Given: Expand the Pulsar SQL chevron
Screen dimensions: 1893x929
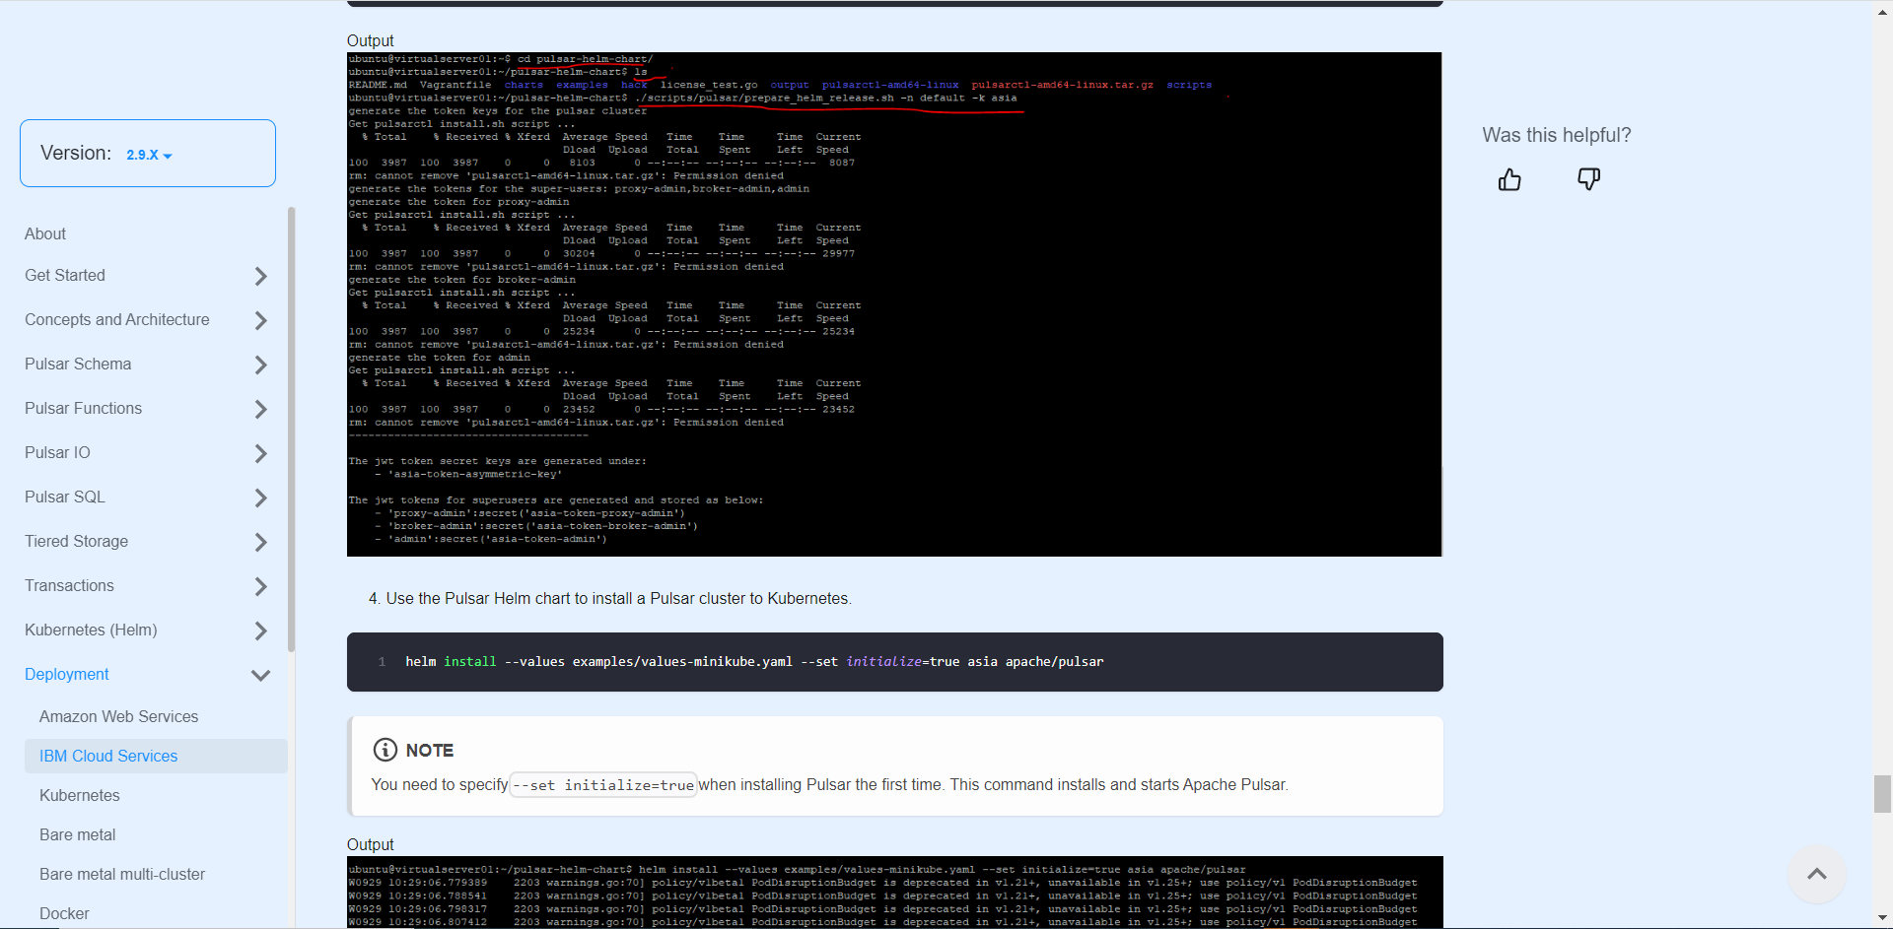Looking at the screenshot, I should point(260,498).
